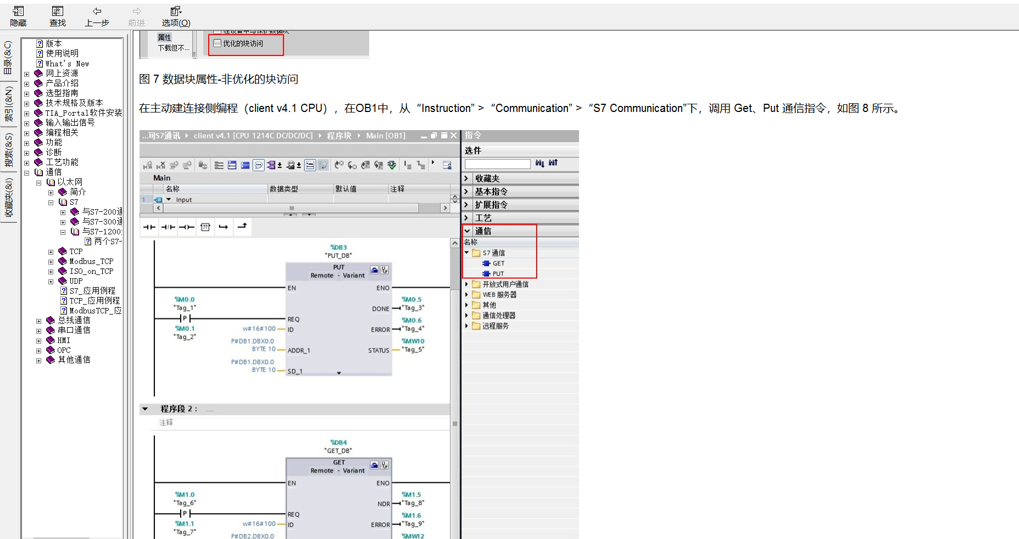The width and height of the screenshot is (1019, 539).
Task: Click the normally open contact ladder icon
Action: click(149, 227)
